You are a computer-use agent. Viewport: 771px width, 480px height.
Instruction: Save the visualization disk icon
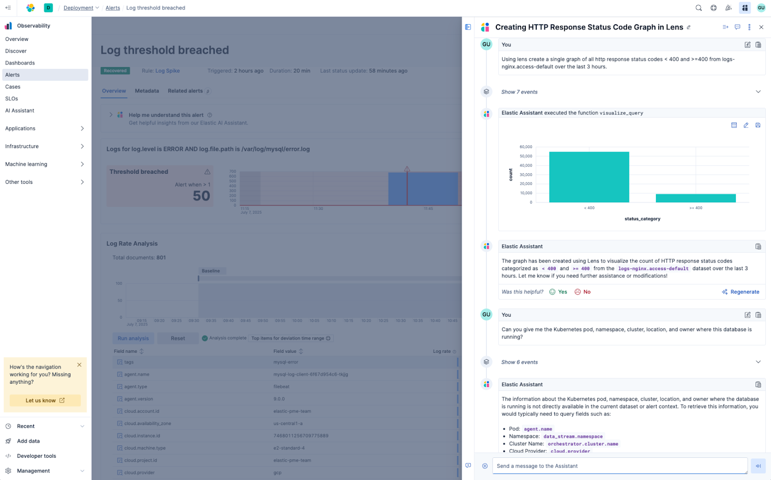758,125
